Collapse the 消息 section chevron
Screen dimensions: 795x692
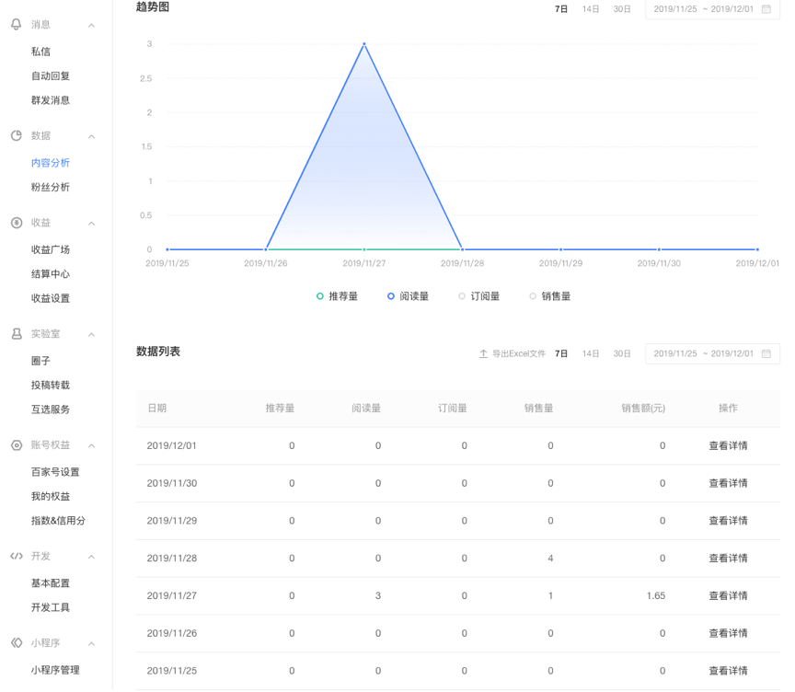click(91, 25)
